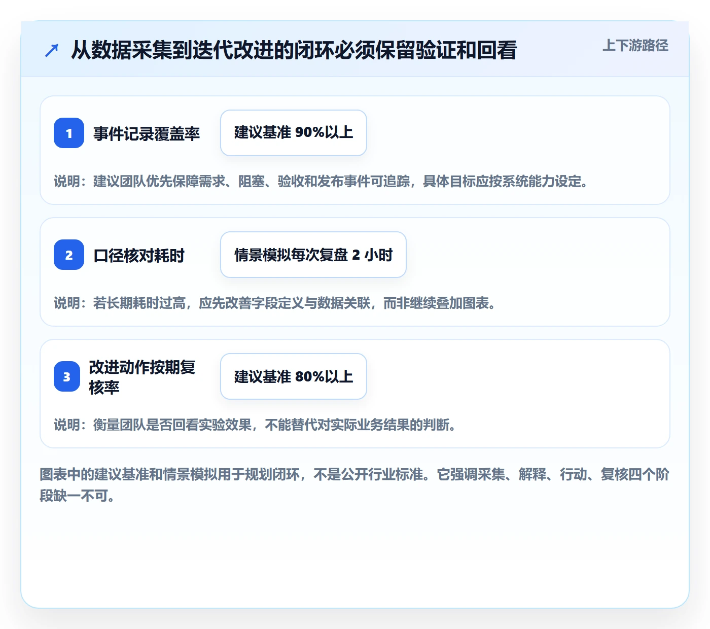Select the number 3 badge
The height and width of the screenshot is (629, 710).
click(67, 376)
